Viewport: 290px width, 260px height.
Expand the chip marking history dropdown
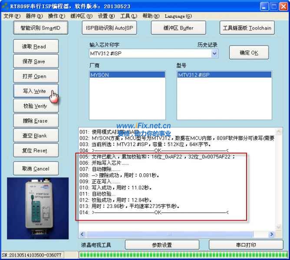click(x=214, y=54)
